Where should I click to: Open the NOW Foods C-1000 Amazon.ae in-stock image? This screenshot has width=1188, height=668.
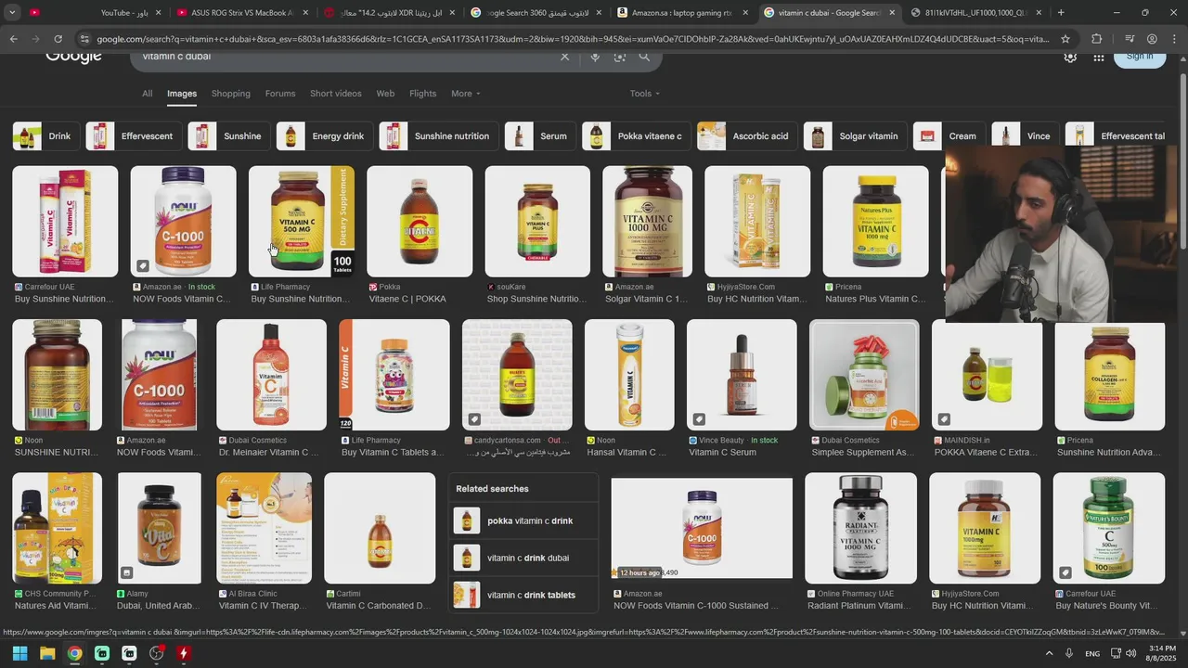click(183, 222)
